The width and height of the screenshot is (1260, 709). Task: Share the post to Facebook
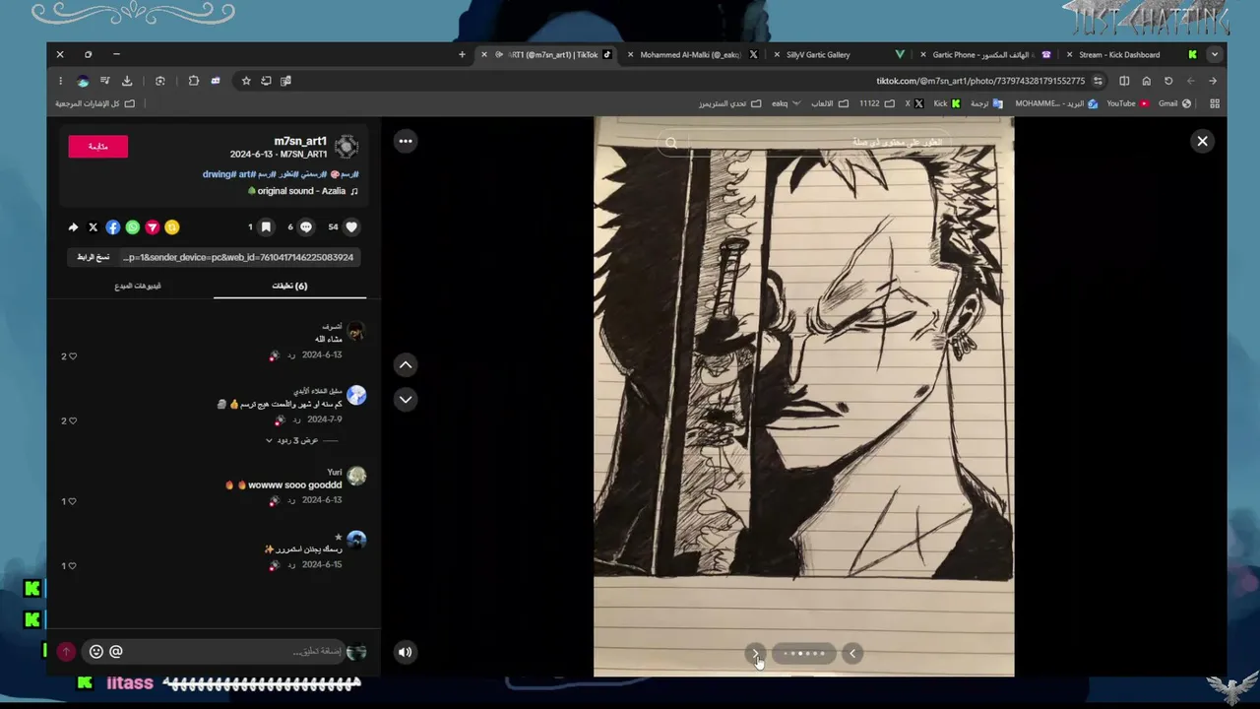click(113, 227)
